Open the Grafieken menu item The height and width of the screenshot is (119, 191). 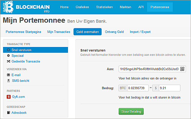tap(82, 7)
